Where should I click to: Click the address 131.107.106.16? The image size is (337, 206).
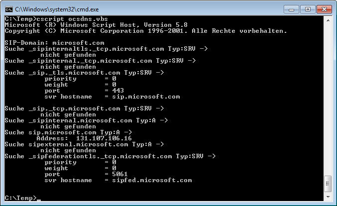(104, 138)
